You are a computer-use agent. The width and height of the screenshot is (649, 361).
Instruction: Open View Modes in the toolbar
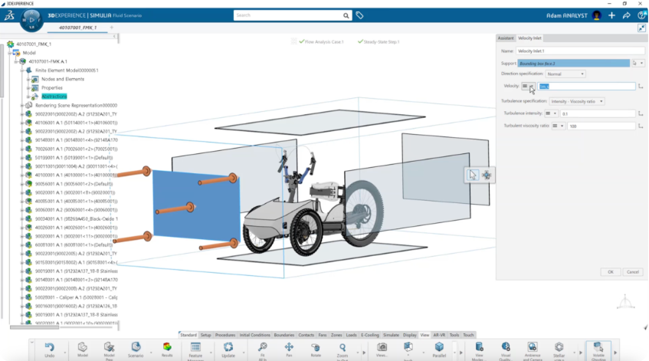point(480,347)
